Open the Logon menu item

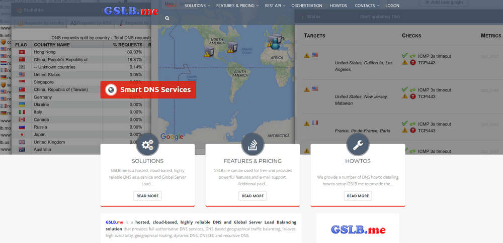pyautogui.click(x=392, y=6)
